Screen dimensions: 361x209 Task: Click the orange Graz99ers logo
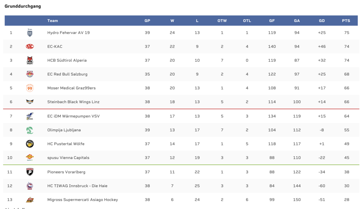click(30, 88)
